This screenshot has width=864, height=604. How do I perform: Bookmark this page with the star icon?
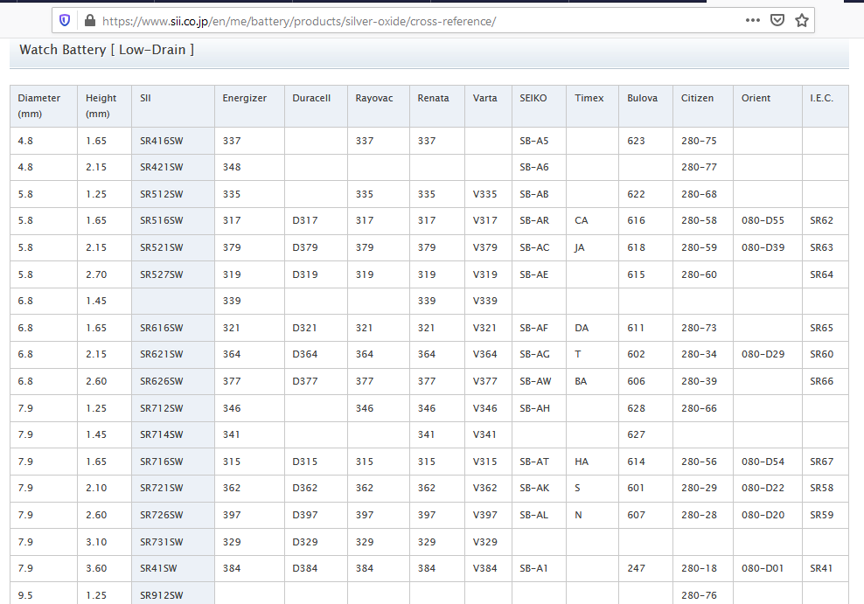[801, 20]
